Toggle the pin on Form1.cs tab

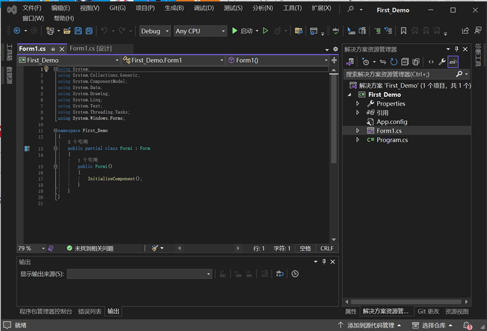(53, 49)
